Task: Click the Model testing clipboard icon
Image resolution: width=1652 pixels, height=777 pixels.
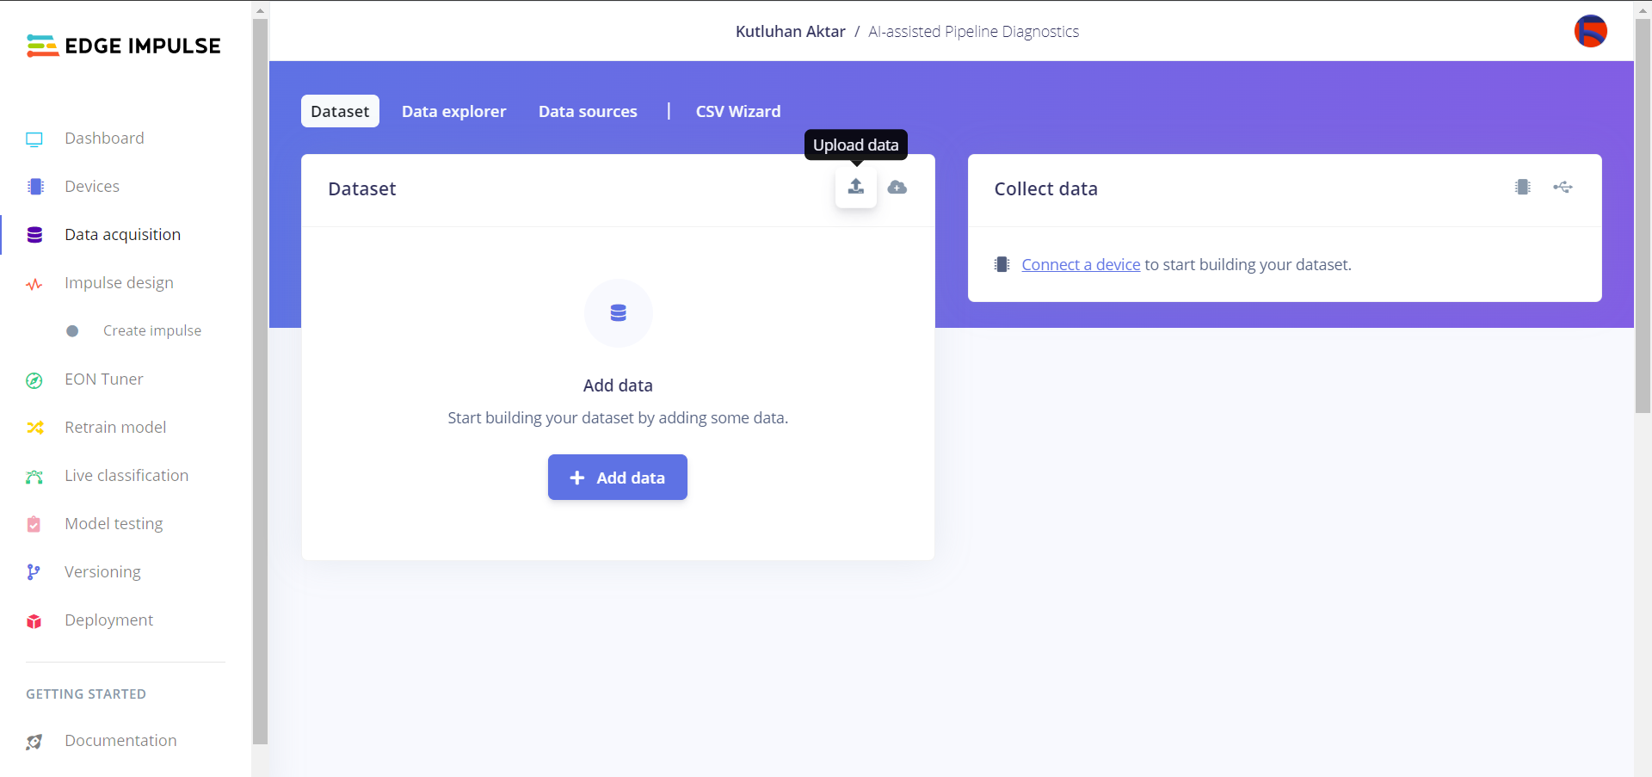Action: [x=34, y=524]
